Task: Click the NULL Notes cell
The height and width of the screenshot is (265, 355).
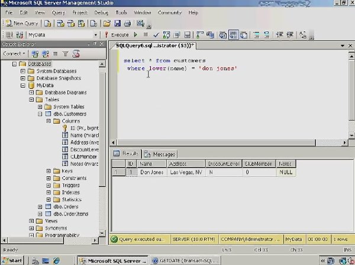Action: click(286, 172)
